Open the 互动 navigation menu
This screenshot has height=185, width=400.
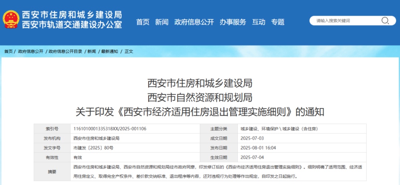(x=259, y=22)
